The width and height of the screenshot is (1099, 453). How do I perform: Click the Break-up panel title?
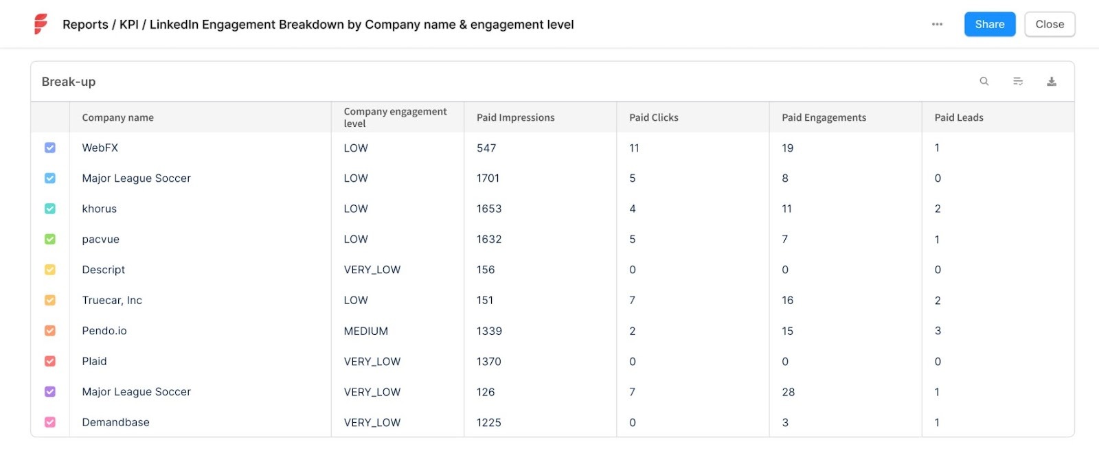69,82
